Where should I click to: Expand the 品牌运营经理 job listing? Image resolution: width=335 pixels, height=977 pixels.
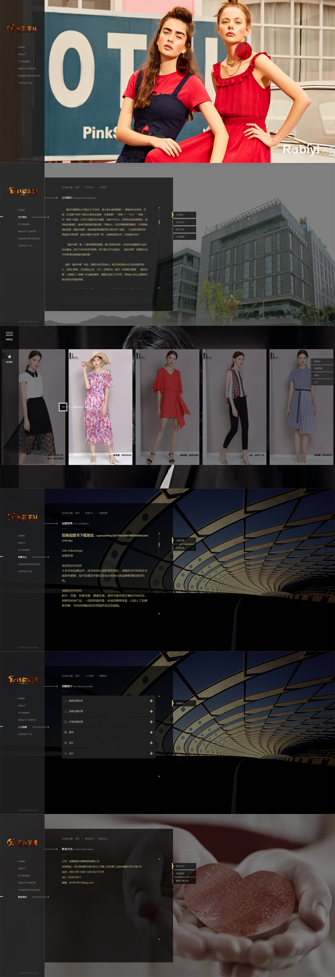click(151, 711)
